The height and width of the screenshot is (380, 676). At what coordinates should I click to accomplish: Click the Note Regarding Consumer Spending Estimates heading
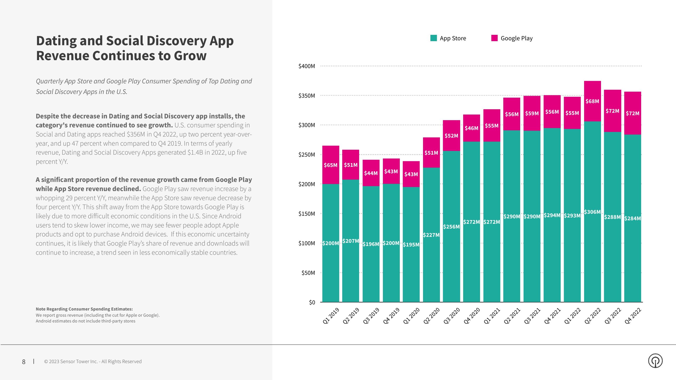click(84, 309)
